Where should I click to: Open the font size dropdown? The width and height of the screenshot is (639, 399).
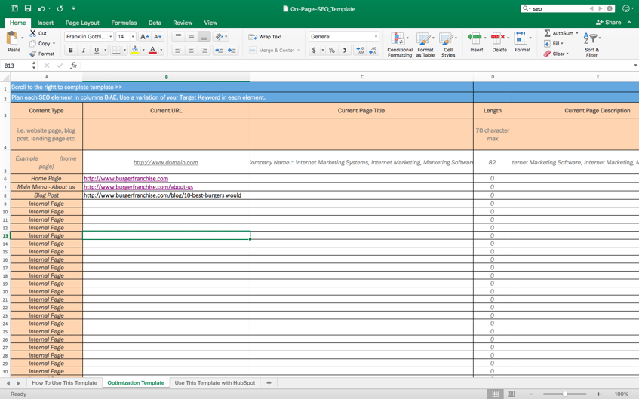click(x=133, y=37)
